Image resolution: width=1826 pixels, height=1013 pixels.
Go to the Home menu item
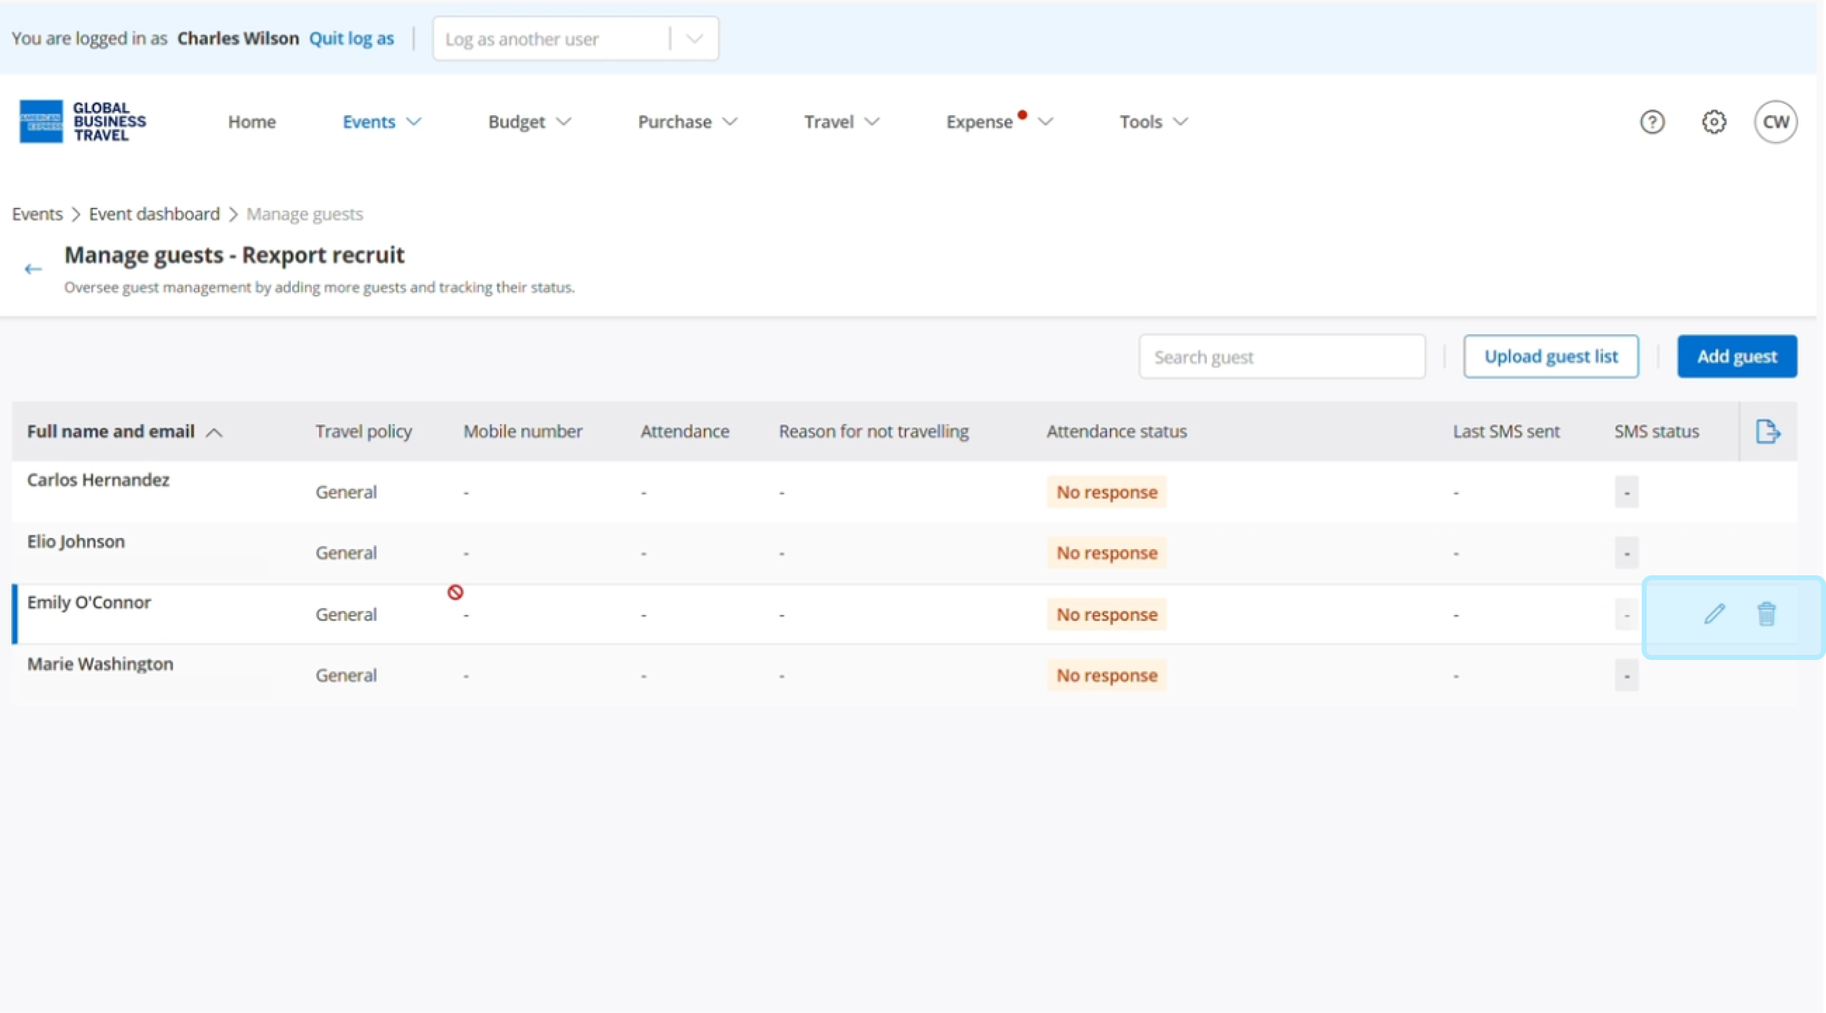pos(252,122)
